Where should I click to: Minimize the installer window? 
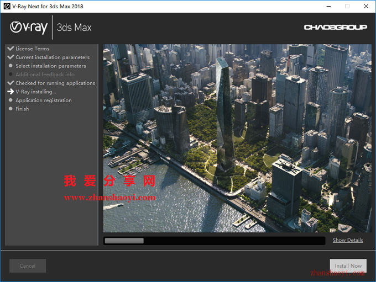(x=328, y=6)
